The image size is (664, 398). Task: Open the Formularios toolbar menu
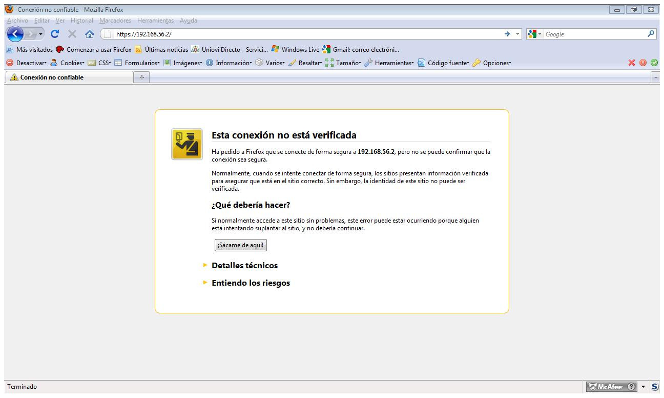click(137, 63)
